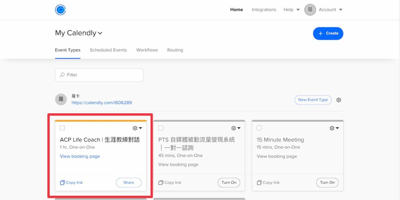Click Copy link text on PTS card
Image resolution: width=400 pixels, height=200 pixels.
click(173, 183)
